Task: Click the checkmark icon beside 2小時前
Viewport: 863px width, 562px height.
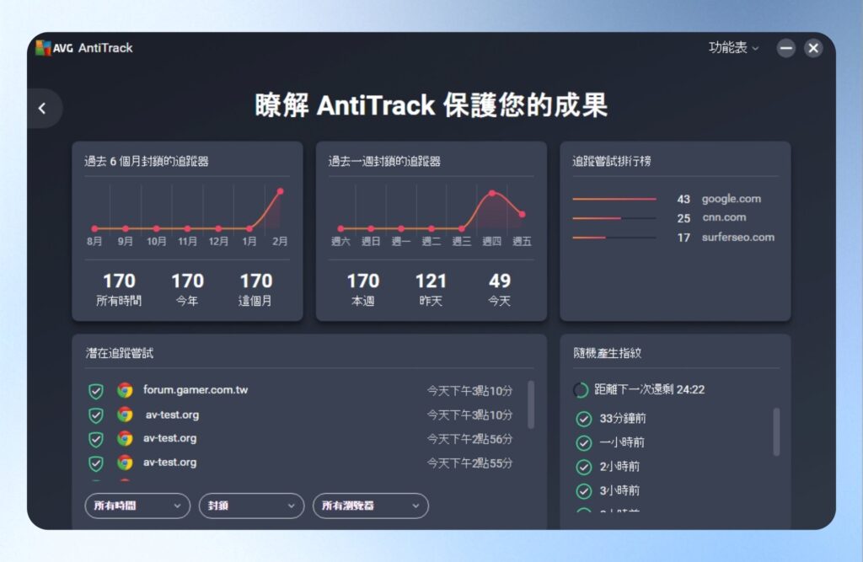Action: 583,467
